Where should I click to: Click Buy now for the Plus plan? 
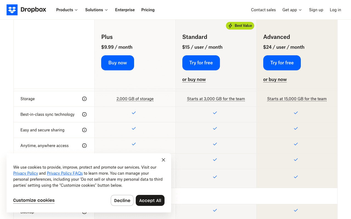(x=118, y=63)
